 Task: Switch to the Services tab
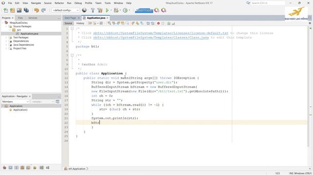tap(33, 18)
